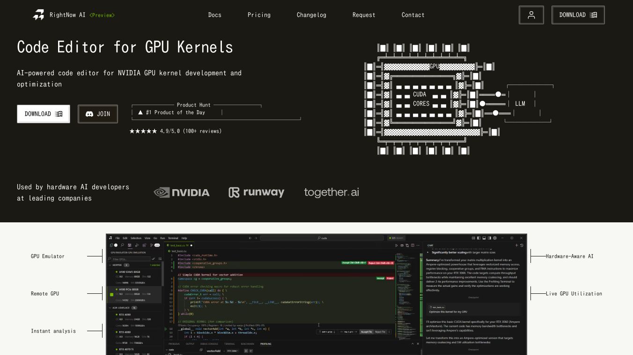The height and width of the screenshot is (355, 633).
Task: Open the Run and Debug activity bar icon
Action: [x=137, y=245]
